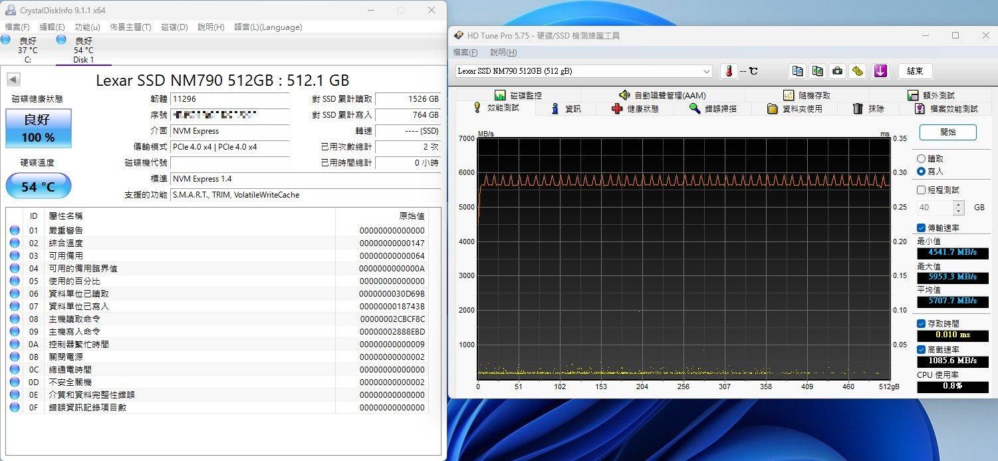998x461 pixels.
Task: Switch to 健康狀態 health tab
Action: [634, 108]
